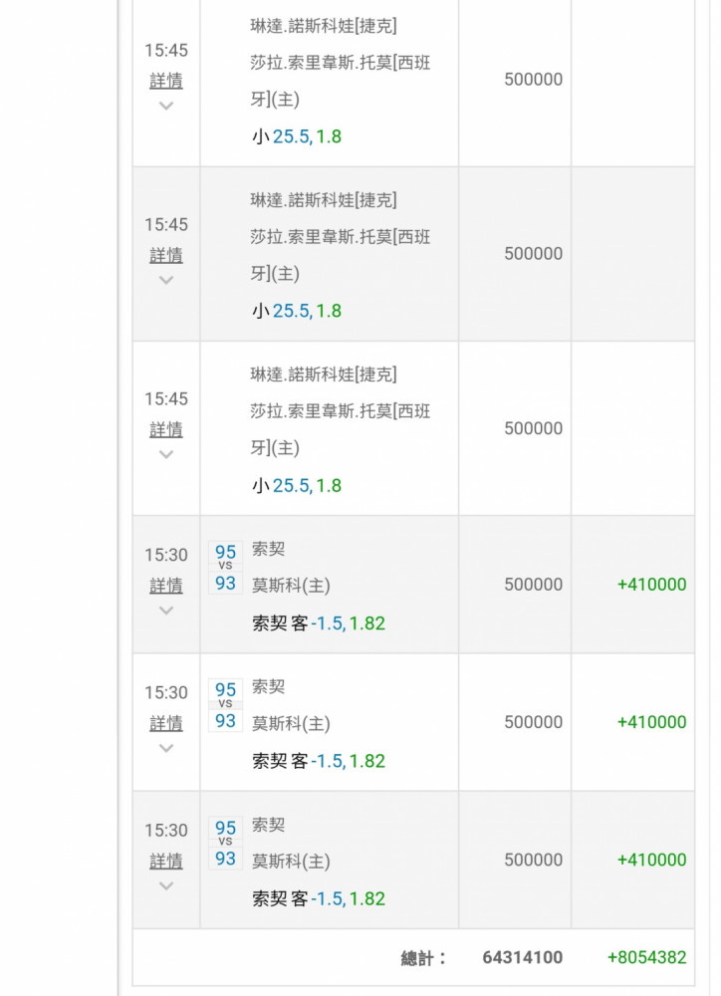The height and width of the screenshot is (996, 721).
Task: Expand chevron under first 15:30 詳情
Action: point(166,611)
